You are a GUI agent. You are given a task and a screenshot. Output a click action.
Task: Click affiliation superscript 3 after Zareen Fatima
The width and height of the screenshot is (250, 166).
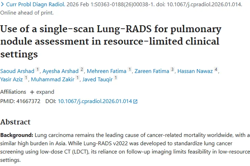pyautogui.click(x=172, y=70)
